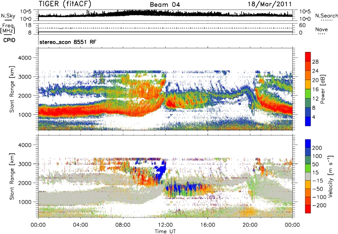Click the right '10^0' noise axis label
This screenshot has height=234, width=338.
point(305,19)
